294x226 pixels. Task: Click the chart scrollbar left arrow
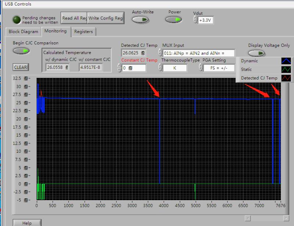(248, 218)
